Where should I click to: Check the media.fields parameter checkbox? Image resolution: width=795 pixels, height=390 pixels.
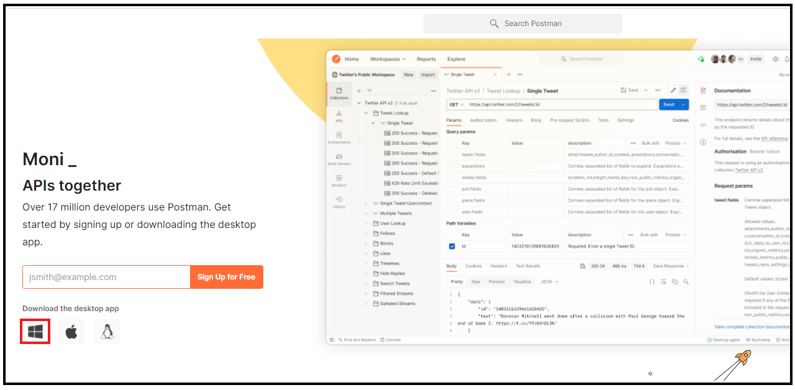452,178
